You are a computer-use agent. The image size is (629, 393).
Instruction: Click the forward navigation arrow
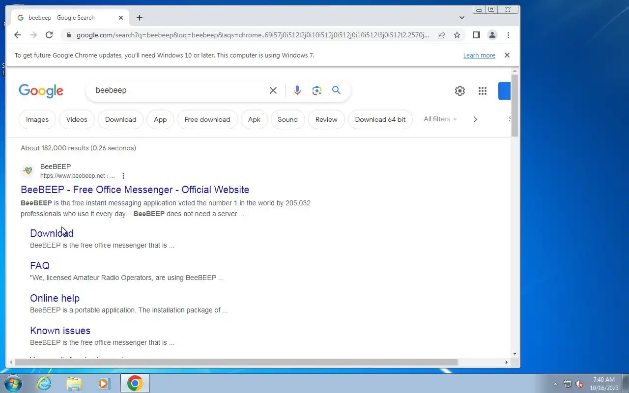point(33,35)
